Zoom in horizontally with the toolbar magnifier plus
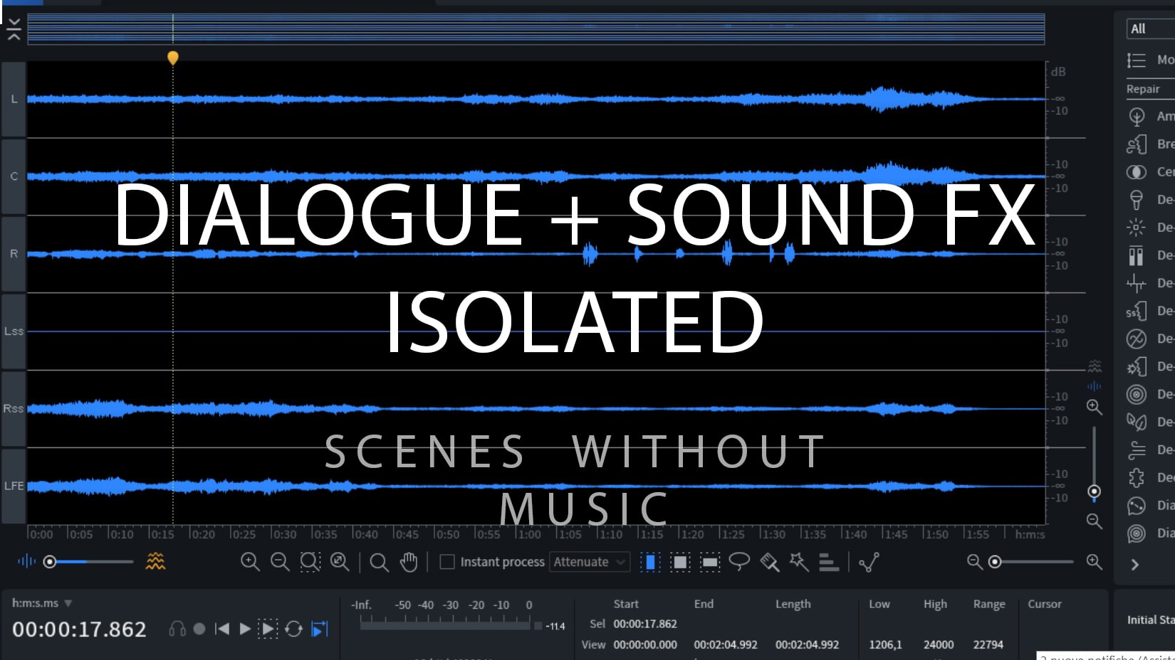This screenshot has height=660, width=1175. point(250,562)
